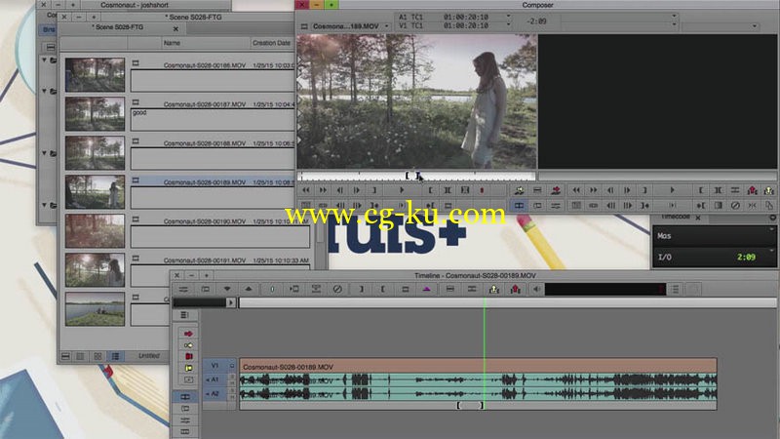
Task: Click Extract yellow button in Composer record side
Action: click(x=769, y=190)
